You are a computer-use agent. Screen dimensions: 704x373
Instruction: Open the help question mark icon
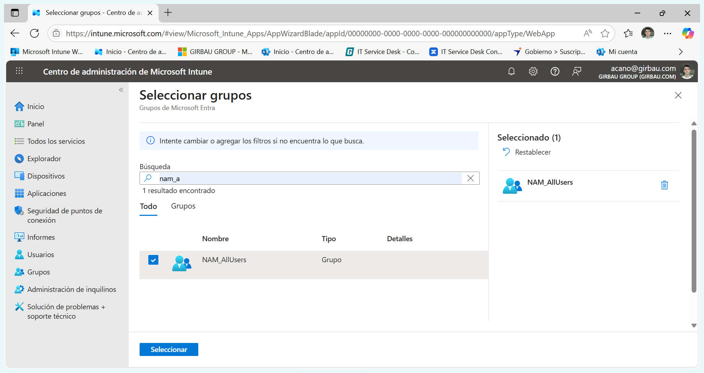pos(555,71)
